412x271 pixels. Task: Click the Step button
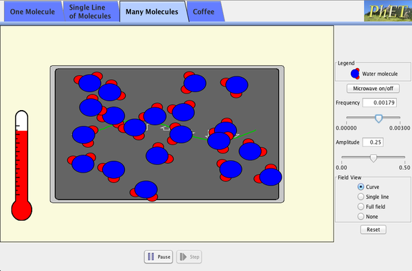pyautogui.click(x=190, y=257)
